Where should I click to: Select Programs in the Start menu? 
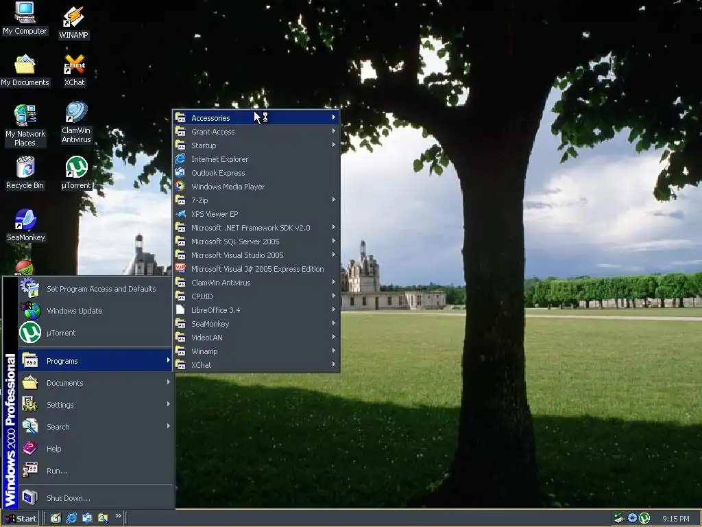[95, 361]
